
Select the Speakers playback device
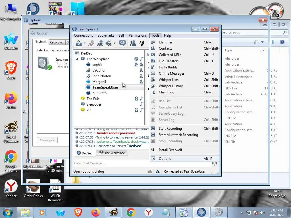pos(53,63)
